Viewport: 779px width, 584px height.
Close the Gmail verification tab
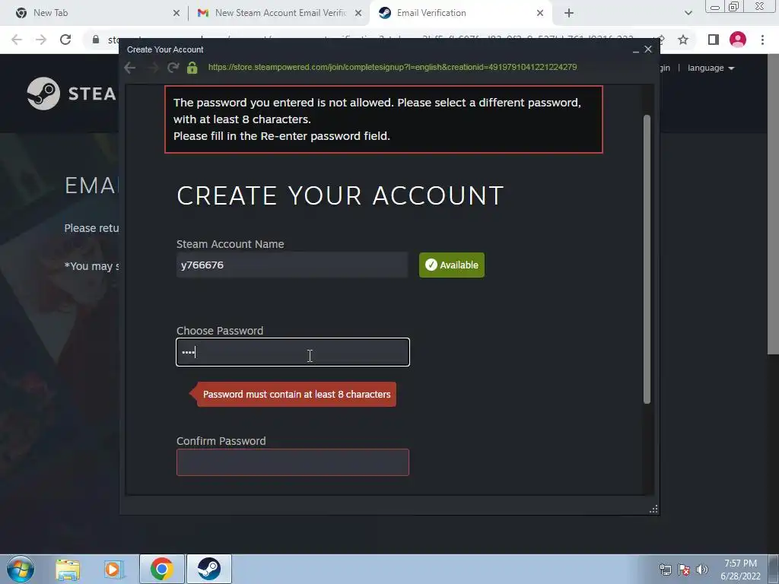(x=358, y=14)
